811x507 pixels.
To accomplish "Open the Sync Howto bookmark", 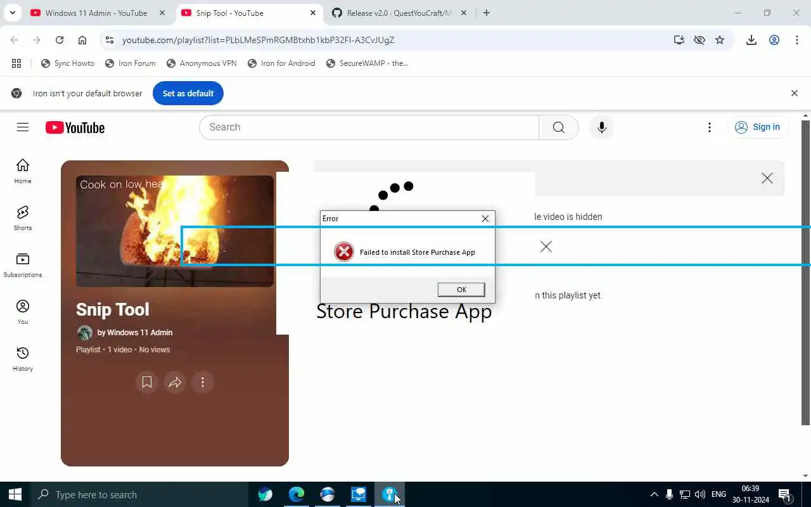I will 68,63.
